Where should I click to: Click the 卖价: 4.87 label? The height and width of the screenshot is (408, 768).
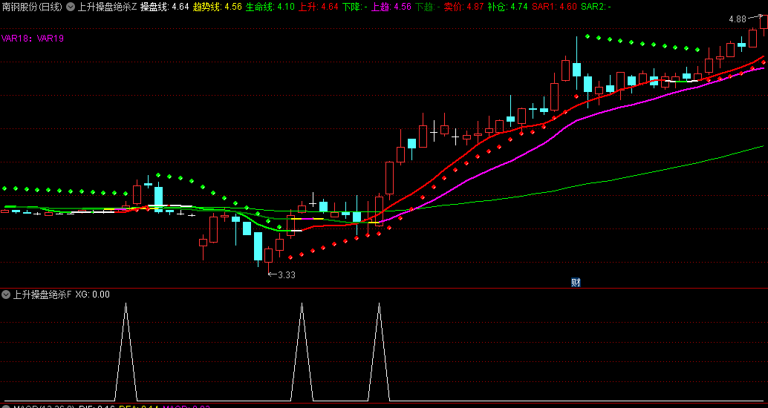click(x=463, y=7)
